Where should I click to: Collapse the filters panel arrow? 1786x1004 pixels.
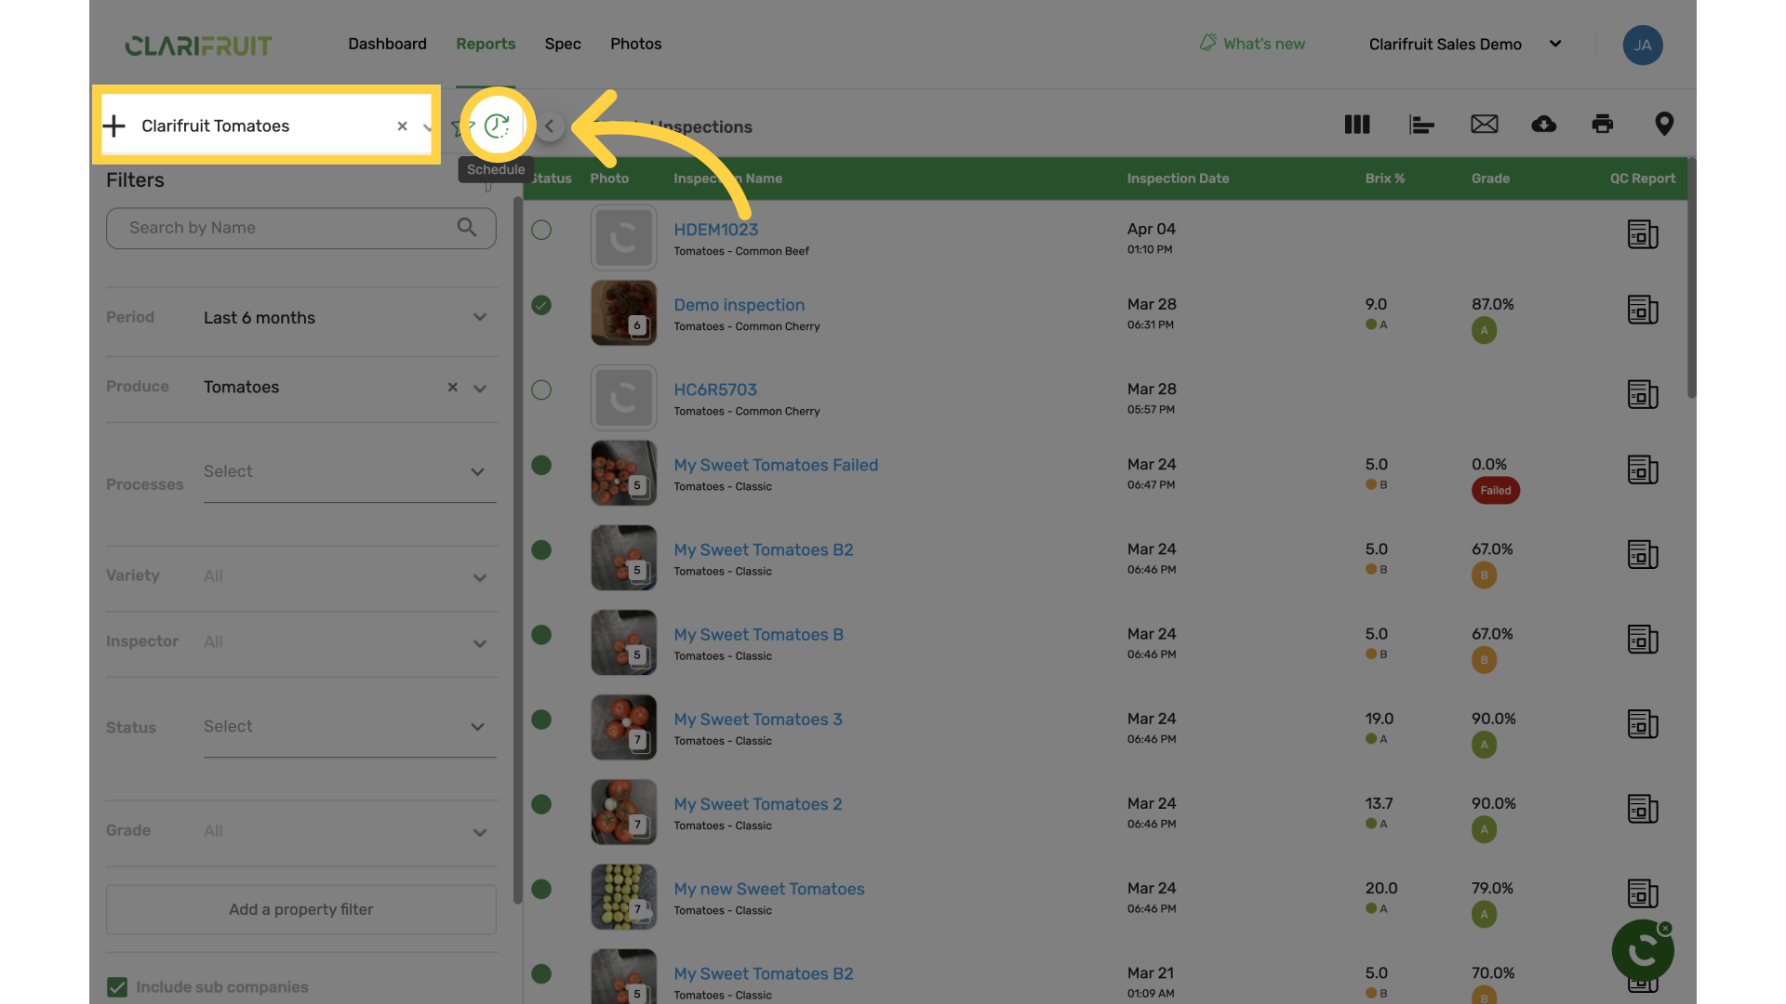(549, 126)
